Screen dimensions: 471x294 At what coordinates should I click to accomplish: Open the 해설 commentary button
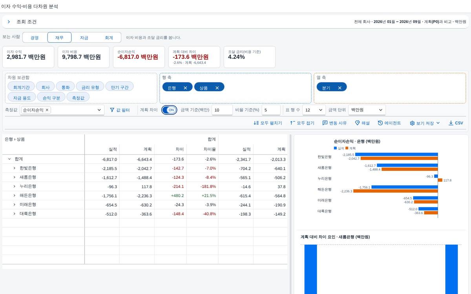362,123
